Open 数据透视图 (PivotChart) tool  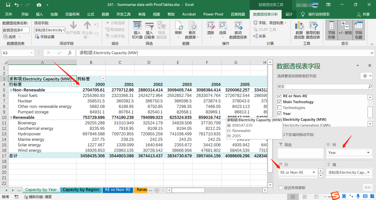299,30
